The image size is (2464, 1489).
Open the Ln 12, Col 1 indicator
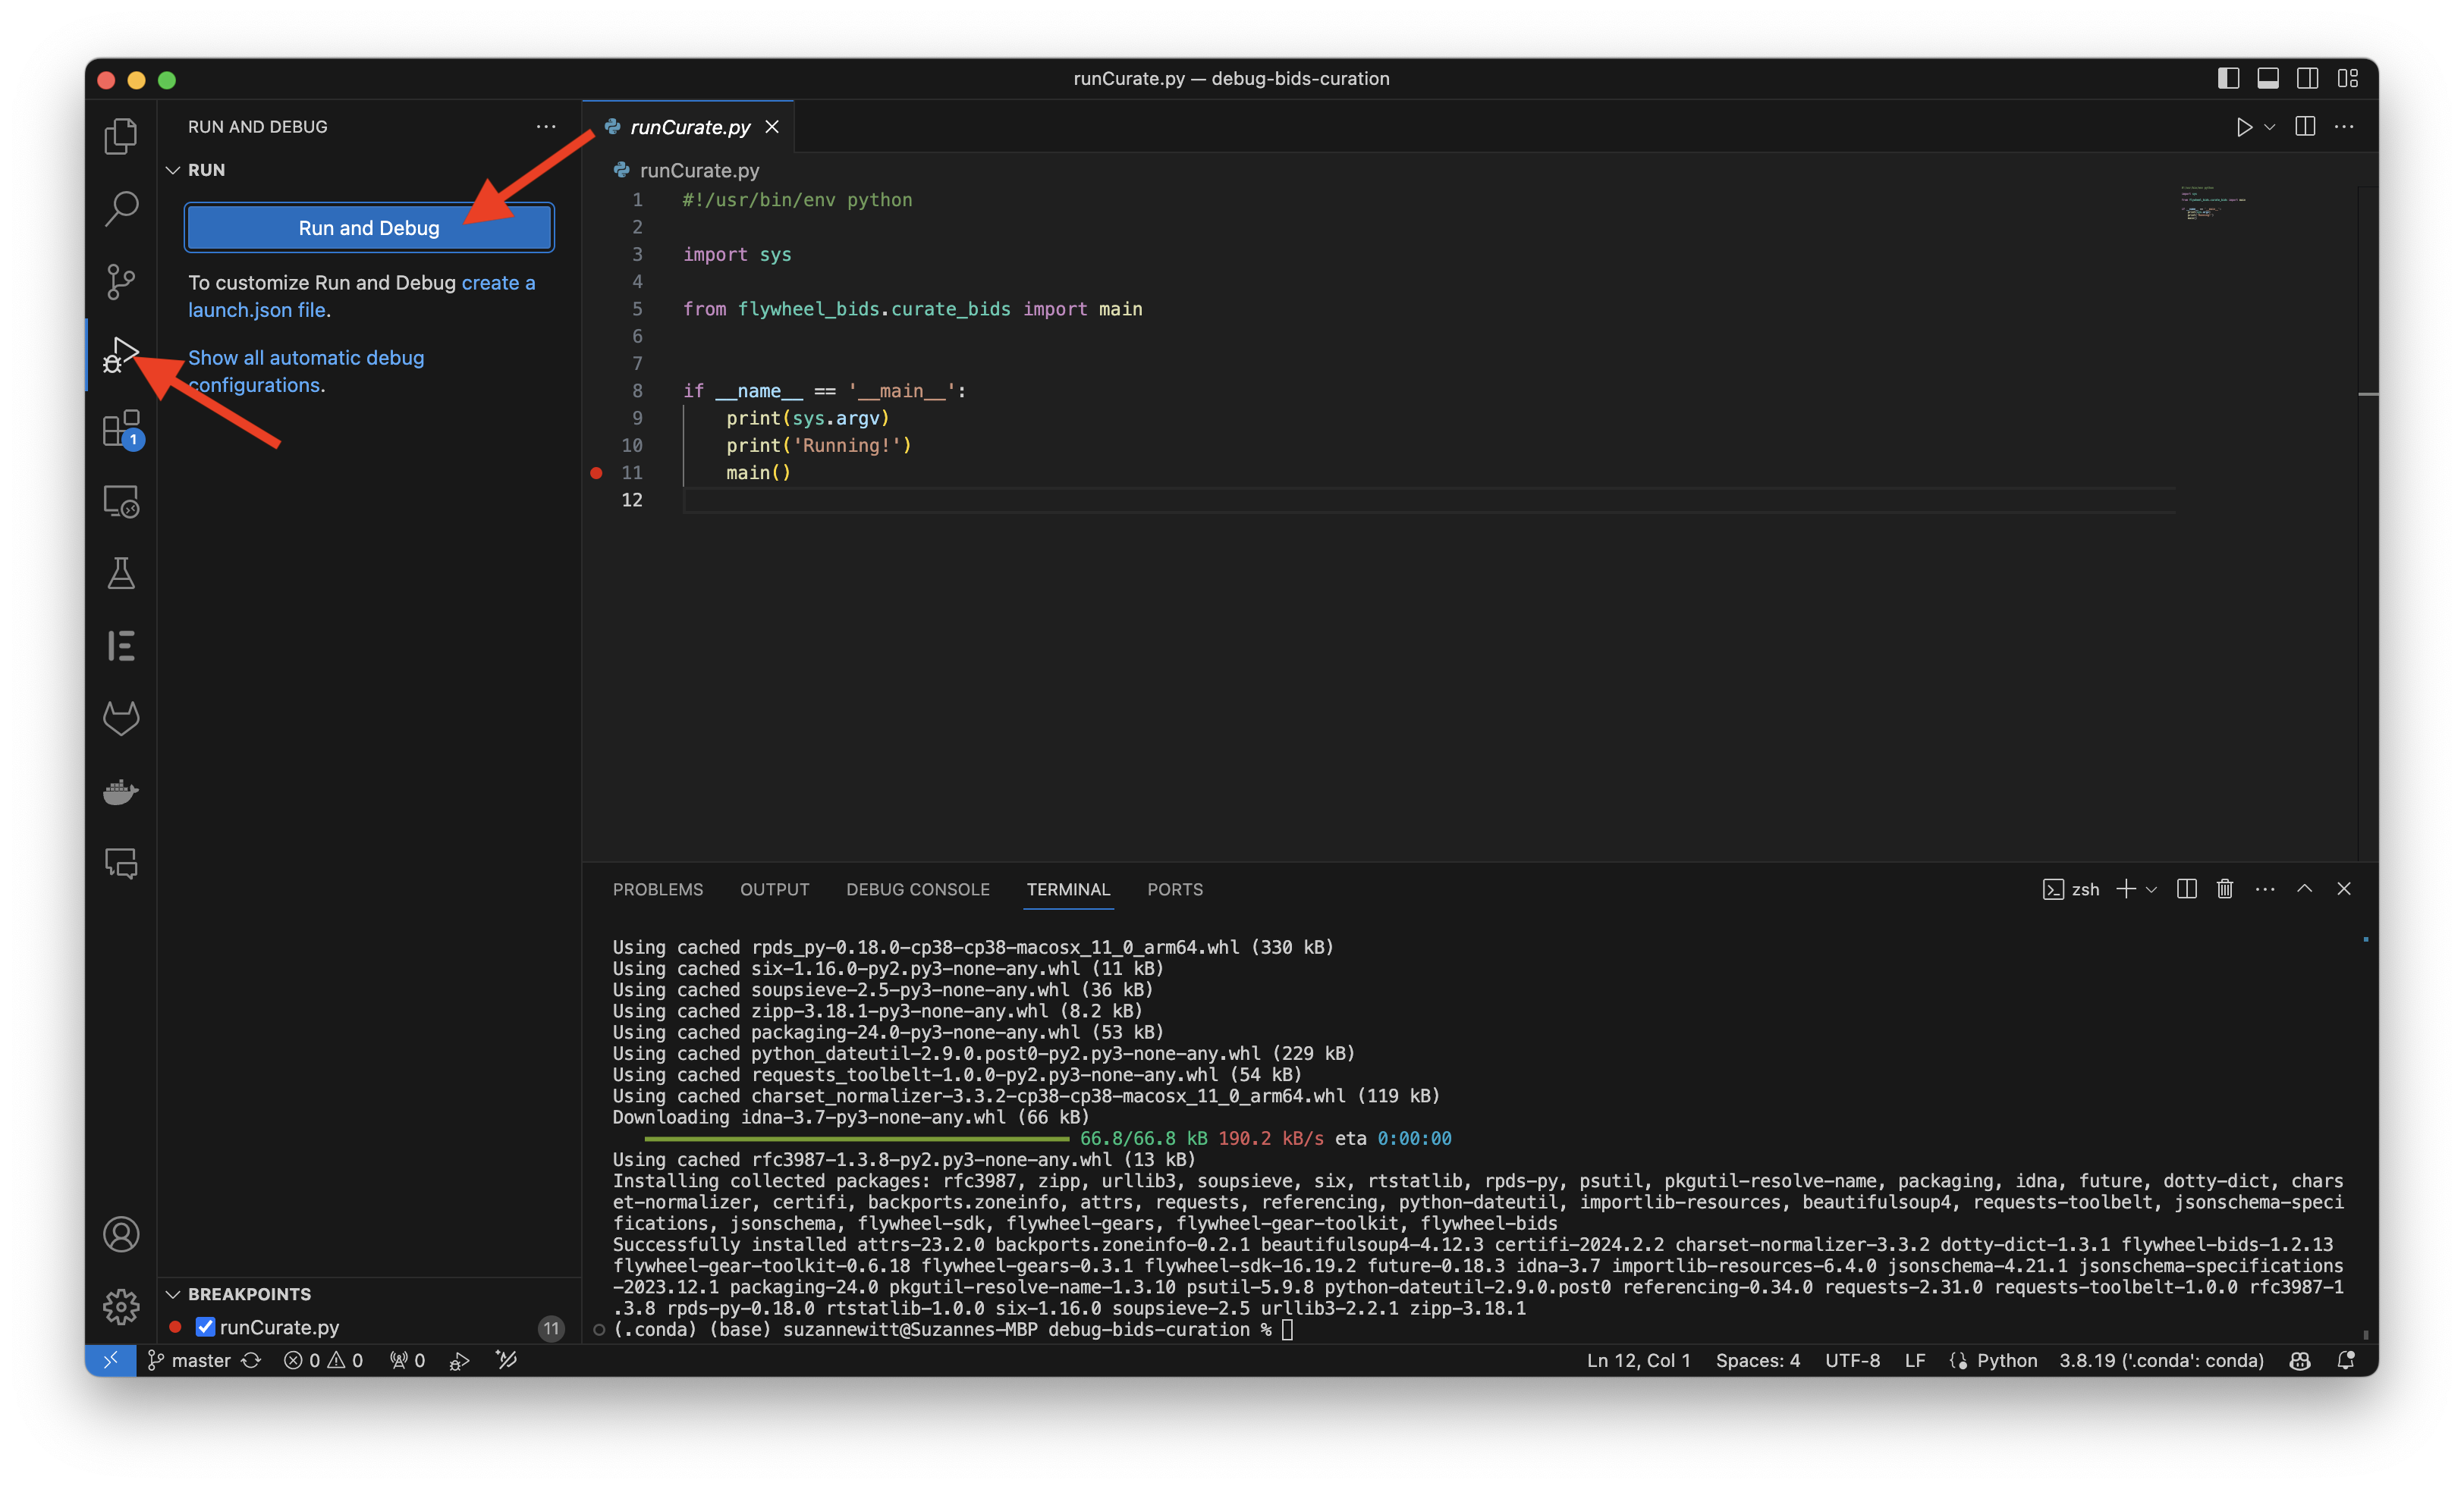1638,1360
